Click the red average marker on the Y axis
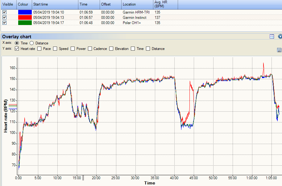 [x=13, y=105]
